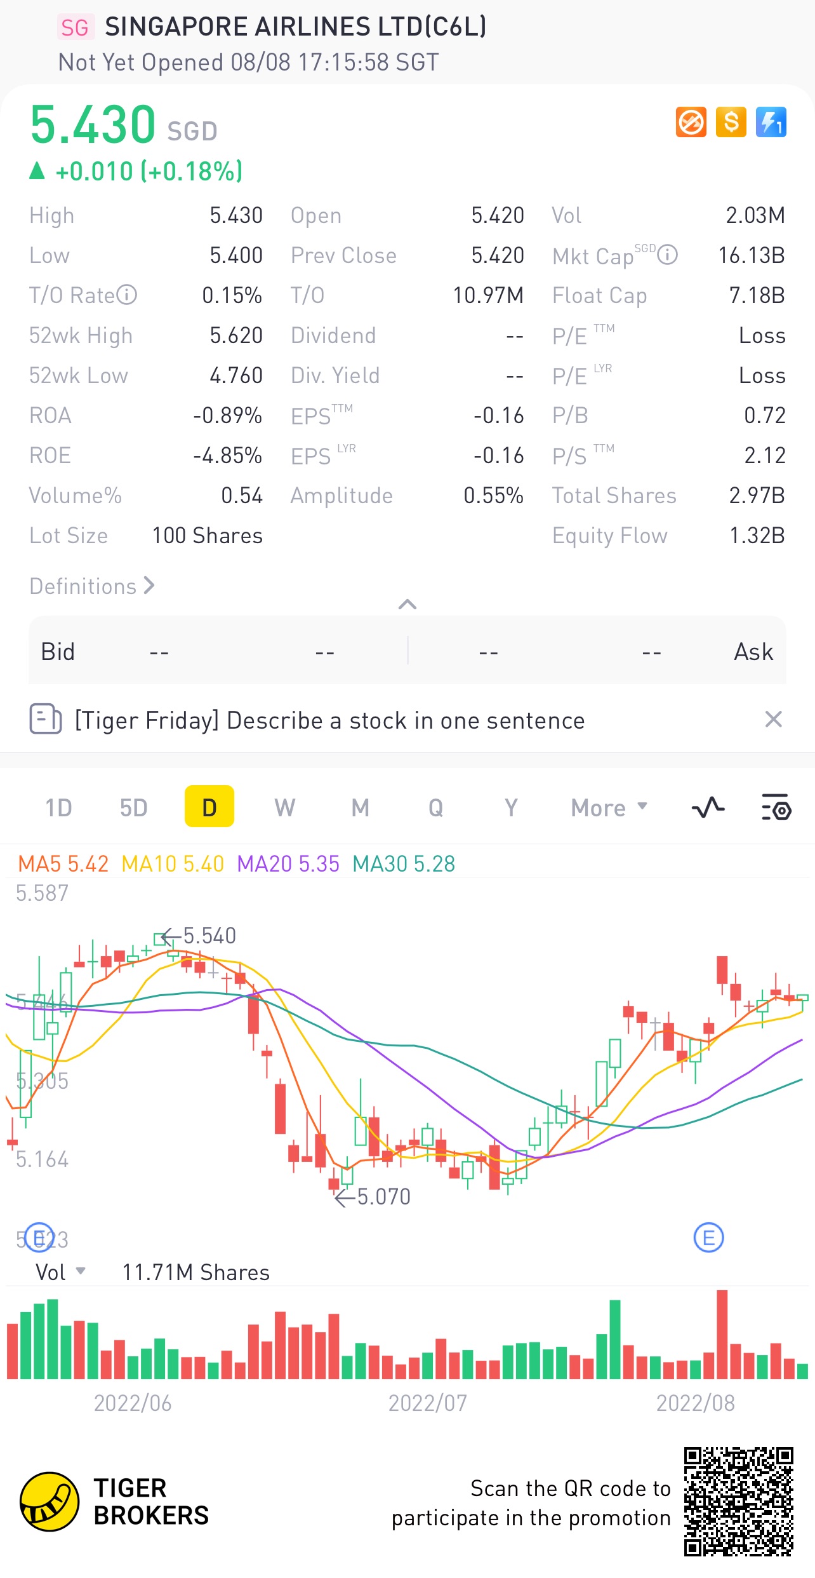The width and height of the screenshot is (815, 1578).
Task: Open the Definitions link
Action: (x=92, y=586)
